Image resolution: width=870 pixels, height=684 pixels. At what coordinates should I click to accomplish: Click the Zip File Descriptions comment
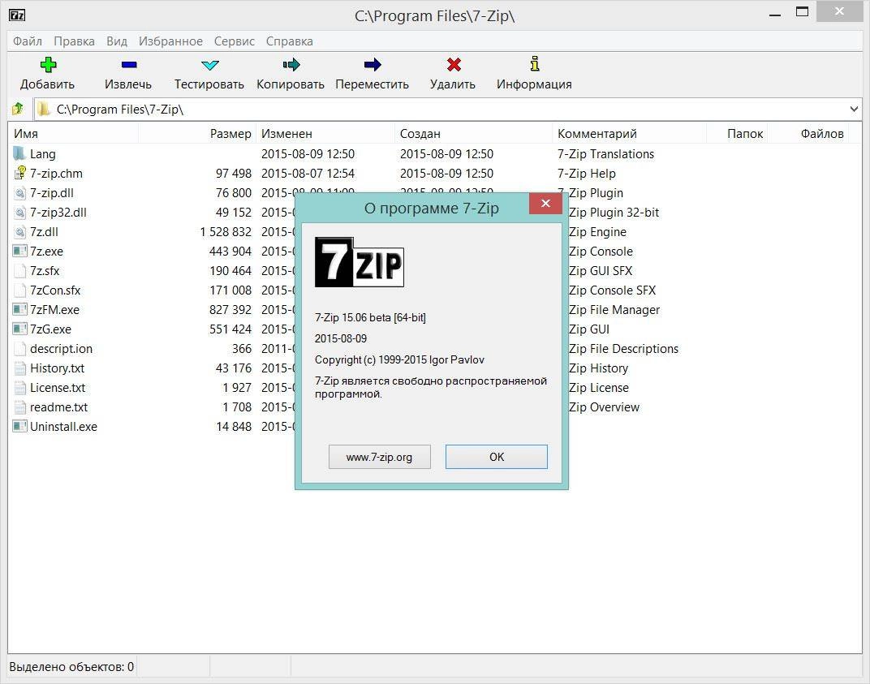(623, 348)
